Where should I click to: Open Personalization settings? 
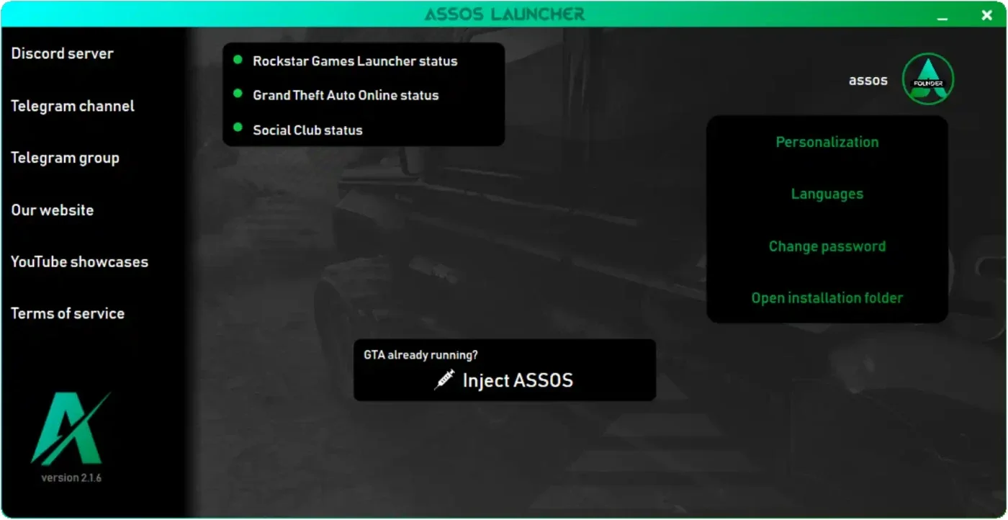[827, 143]
